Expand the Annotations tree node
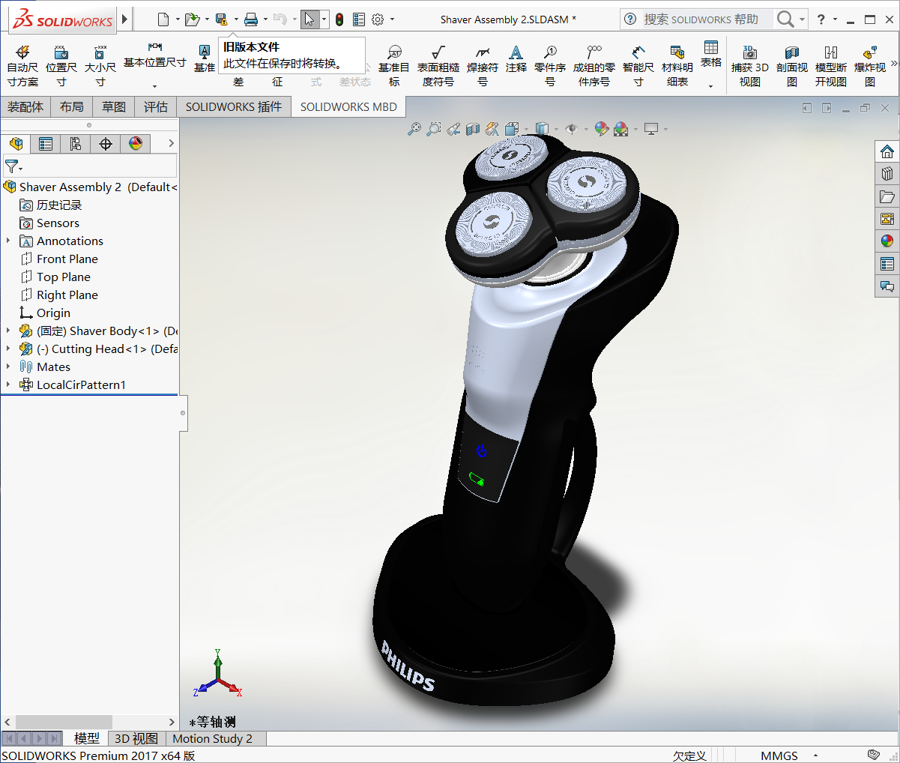Viewport: 900px width, 763px height. pos(8,241)
